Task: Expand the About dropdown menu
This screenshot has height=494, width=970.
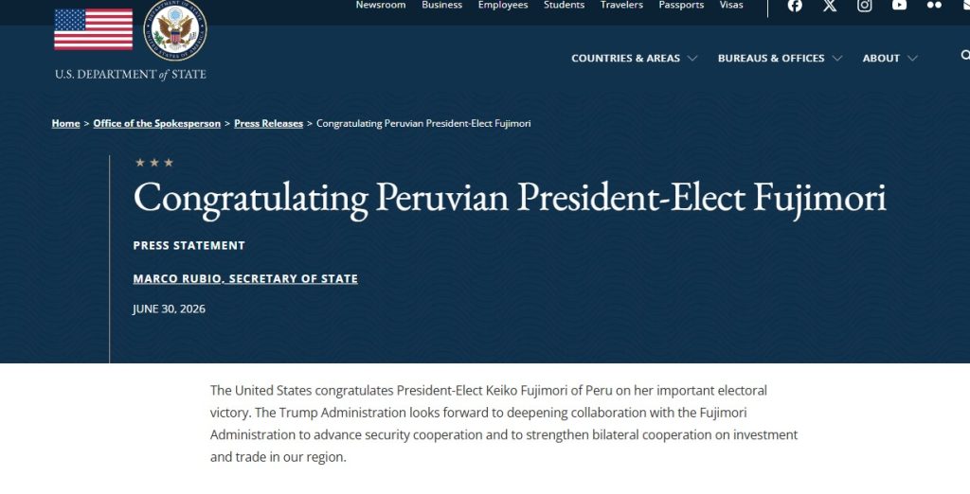Action: tap(889, 58)
